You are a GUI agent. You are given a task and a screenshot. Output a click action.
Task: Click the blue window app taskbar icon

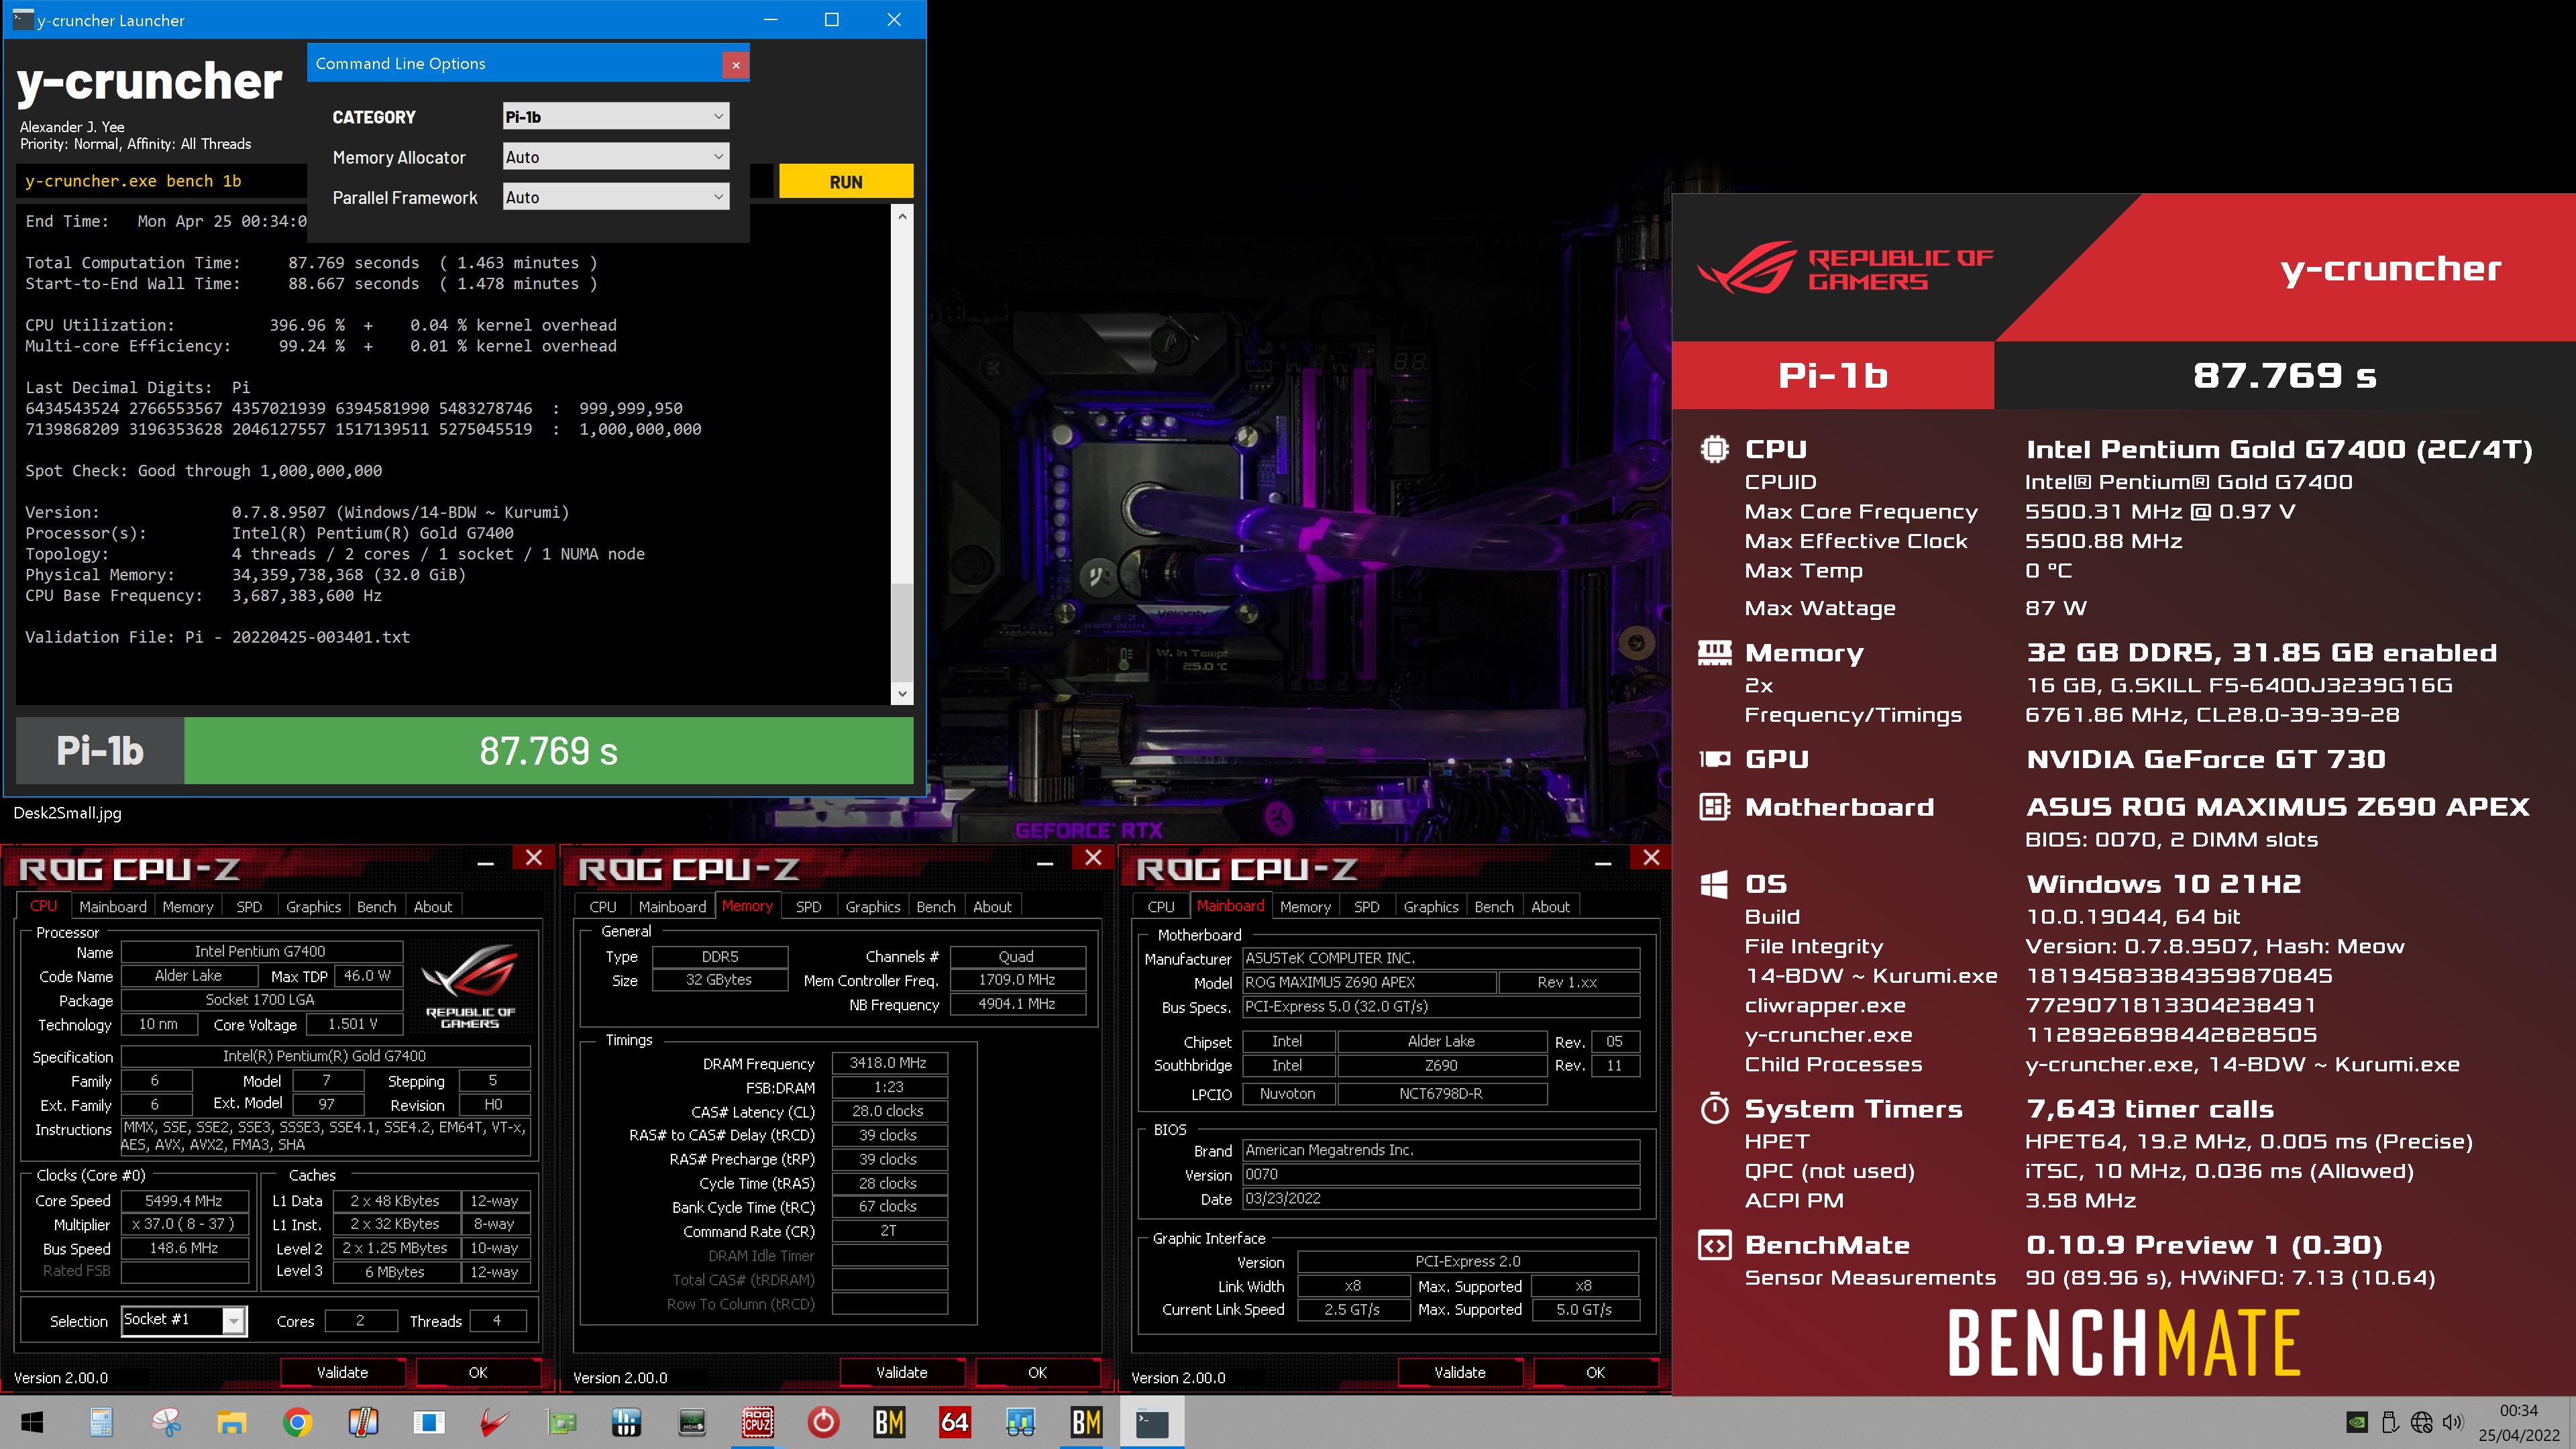[428, 1422]
